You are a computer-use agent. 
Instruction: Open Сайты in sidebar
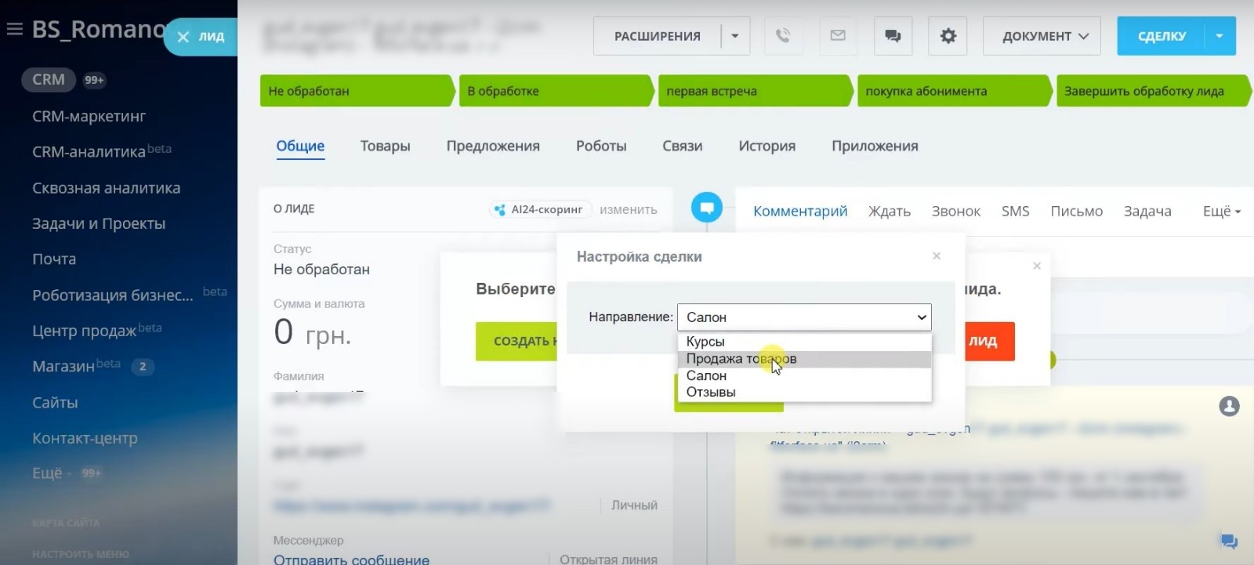[55, 402]
